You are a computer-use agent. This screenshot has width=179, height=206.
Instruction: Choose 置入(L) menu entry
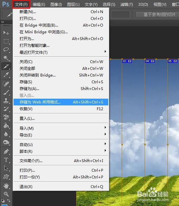pos(61,119)
